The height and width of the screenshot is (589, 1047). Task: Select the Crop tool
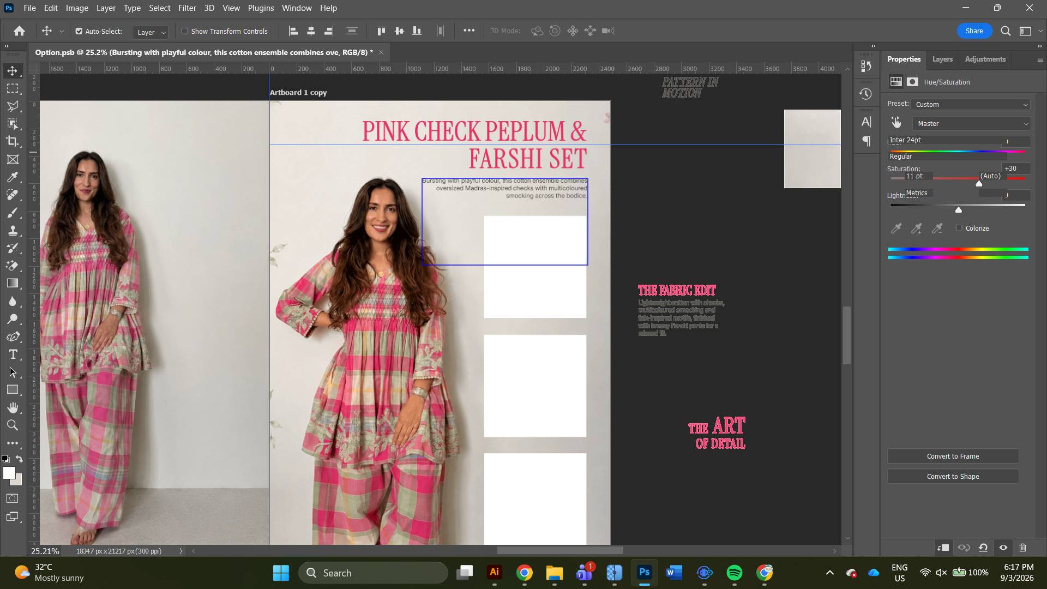[x=13, y=142]
